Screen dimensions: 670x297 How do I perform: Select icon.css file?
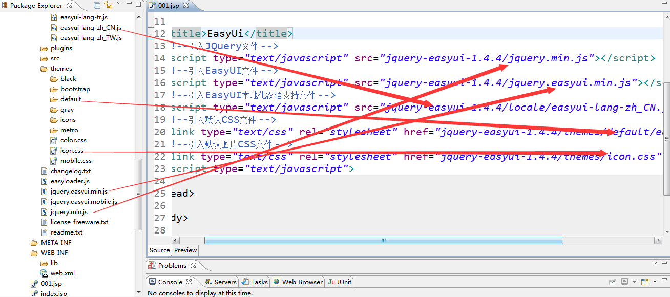[67, 150]
